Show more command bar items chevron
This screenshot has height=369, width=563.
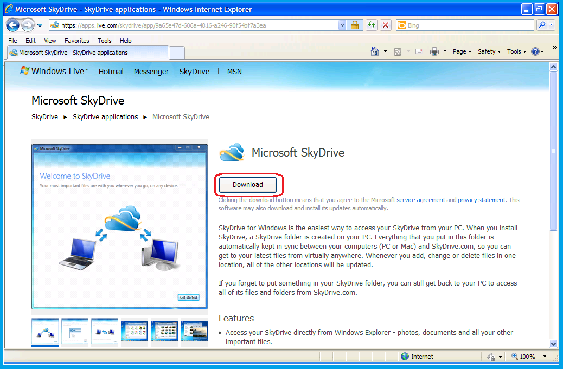tap(555, 47)
